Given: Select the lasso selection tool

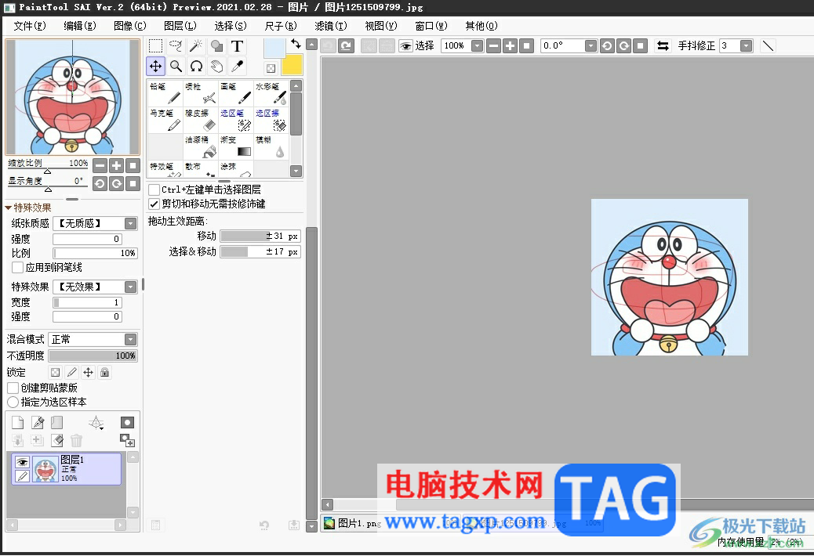Looking at the screenshot, I should 176,46.
